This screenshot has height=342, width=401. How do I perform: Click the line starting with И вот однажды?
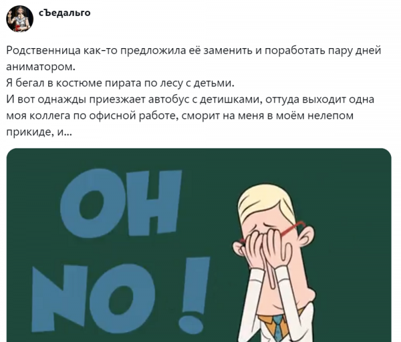[x=190, y=100]
